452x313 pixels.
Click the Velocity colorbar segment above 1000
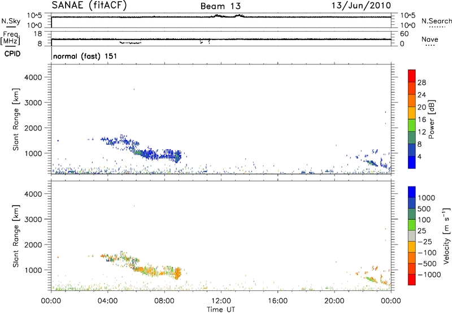coord(412,192)
